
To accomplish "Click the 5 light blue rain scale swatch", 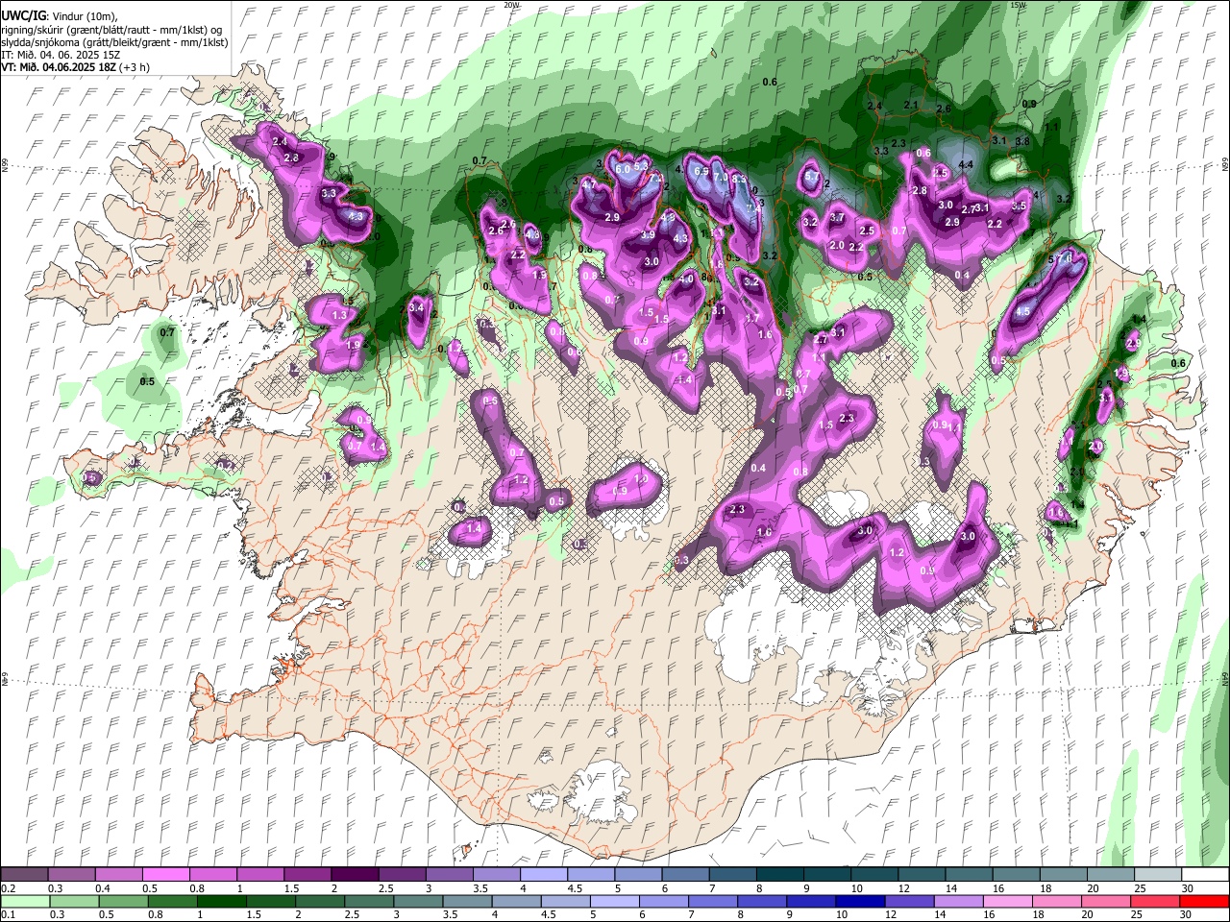I will (615, 901).
